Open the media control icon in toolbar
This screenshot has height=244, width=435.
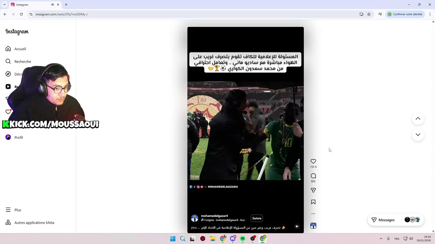(x=380, y=14)
